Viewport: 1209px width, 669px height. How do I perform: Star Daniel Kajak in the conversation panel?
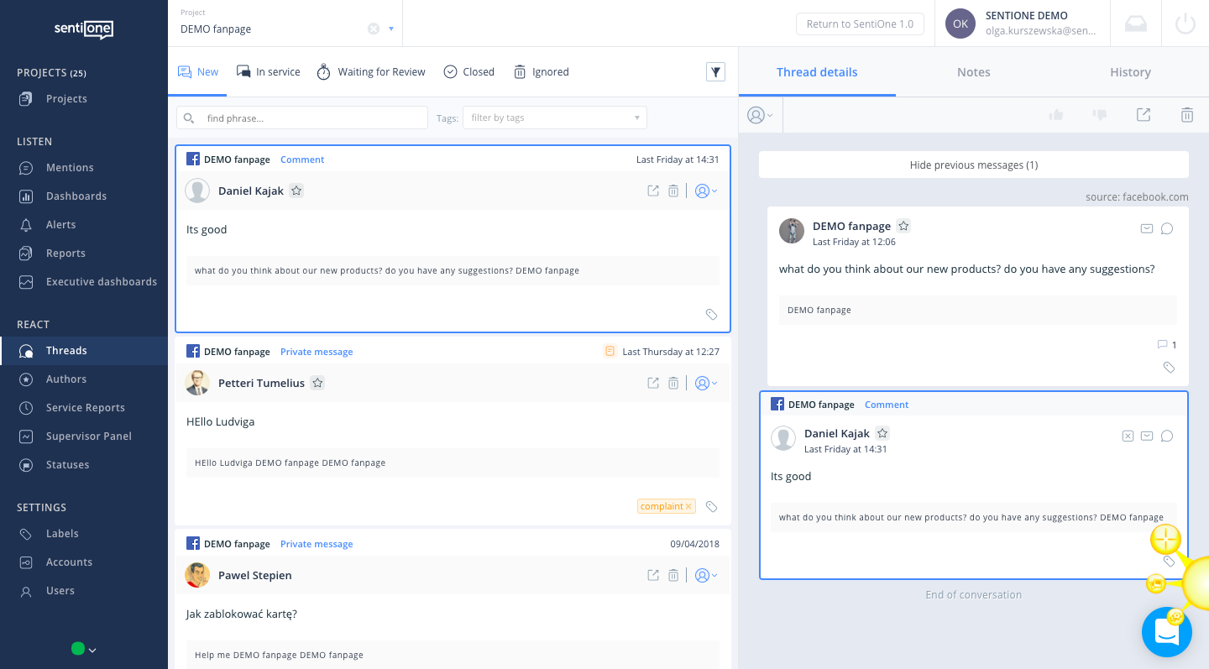pyautogui.click(x=882, y=434)
